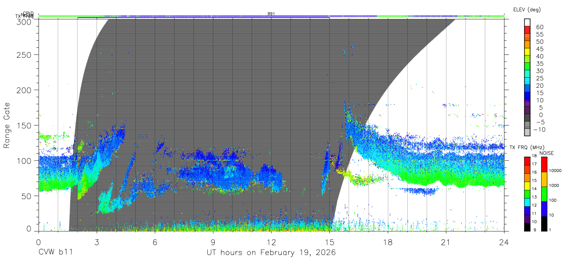The width and height of the screenshot is (567, 262).
Task: Click the '9' tick on UT hours axis
Action: pos(213,242)
